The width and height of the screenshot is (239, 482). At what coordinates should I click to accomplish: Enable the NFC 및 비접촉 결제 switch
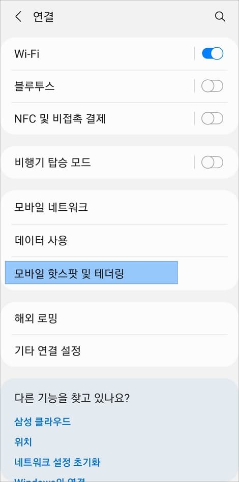tap(212, 118)
